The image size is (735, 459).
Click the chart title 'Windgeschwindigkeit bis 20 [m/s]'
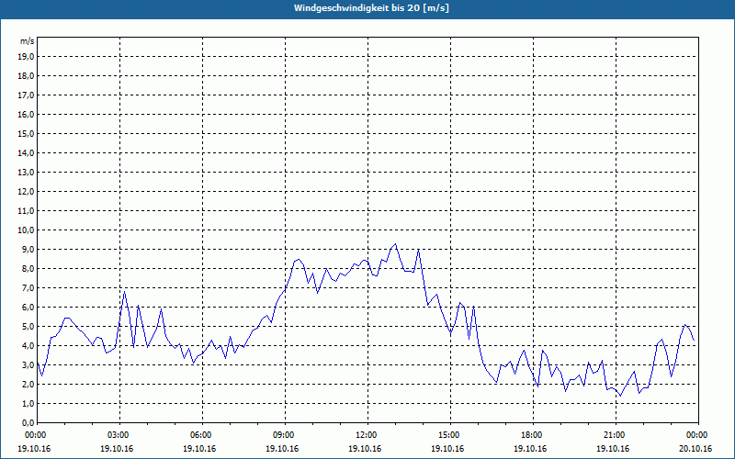pos(371,8)
